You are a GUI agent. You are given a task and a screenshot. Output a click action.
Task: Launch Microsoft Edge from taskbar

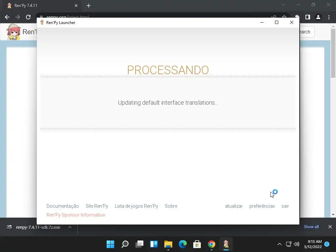[182, 244]
